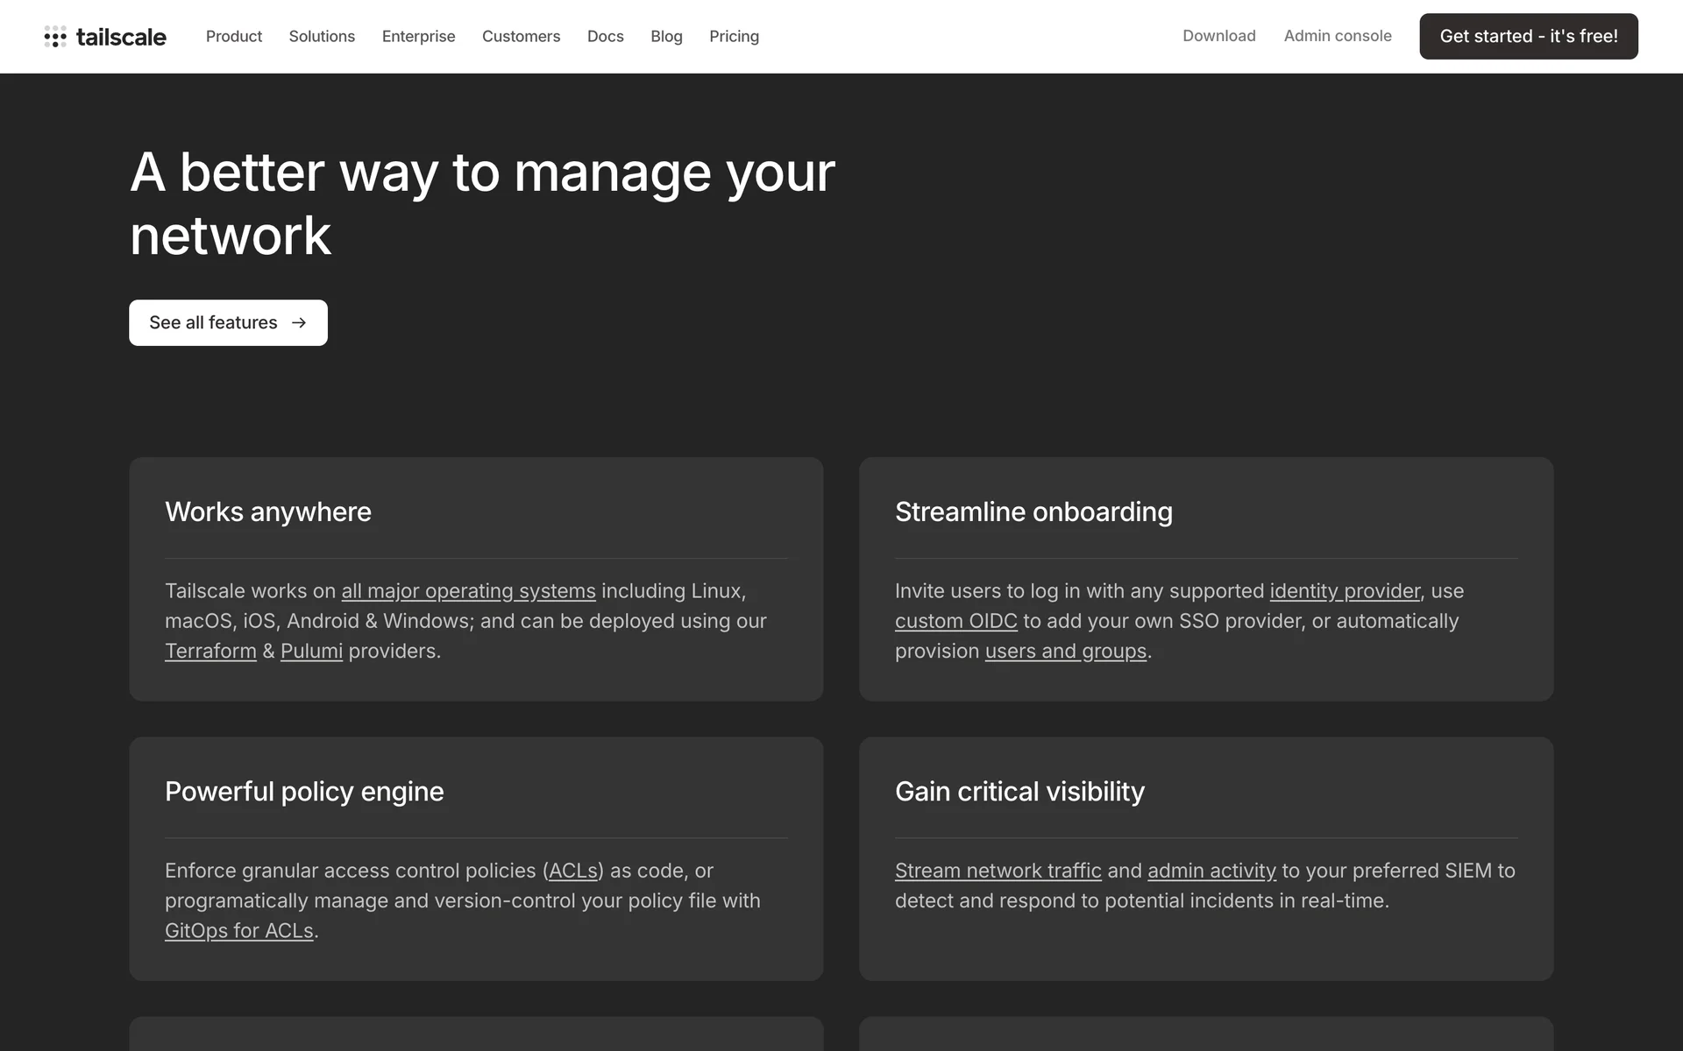Follow the all major operating systems link
The image size is (1683, 1051).
click(468, 591)
